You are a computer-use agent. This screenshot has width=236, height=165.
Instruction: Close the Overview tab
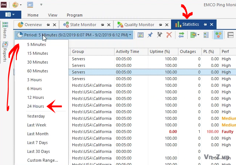(x=54, y=25)
